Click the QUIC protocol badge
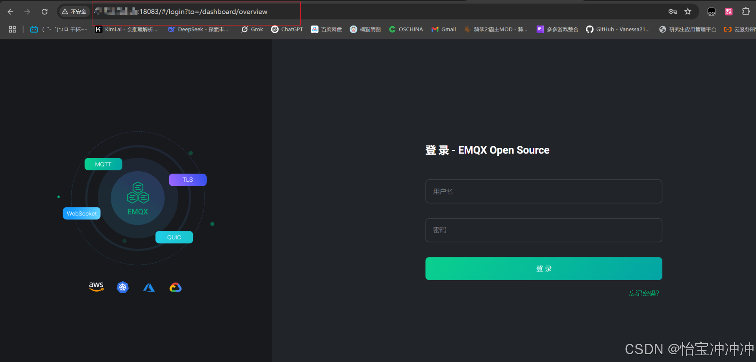 point(174,237)
